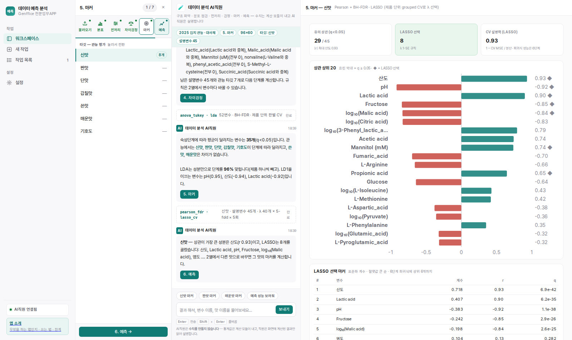Click the 예측 app logo
This screenshot has width=572, height=340.
pyautogui.click(x=10, y=11)
